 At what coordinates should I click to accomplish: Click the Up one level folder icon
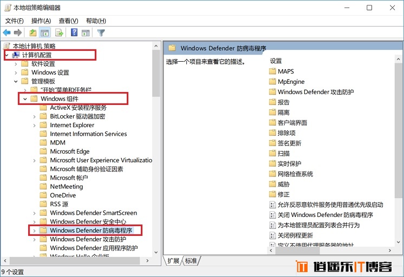32,32
